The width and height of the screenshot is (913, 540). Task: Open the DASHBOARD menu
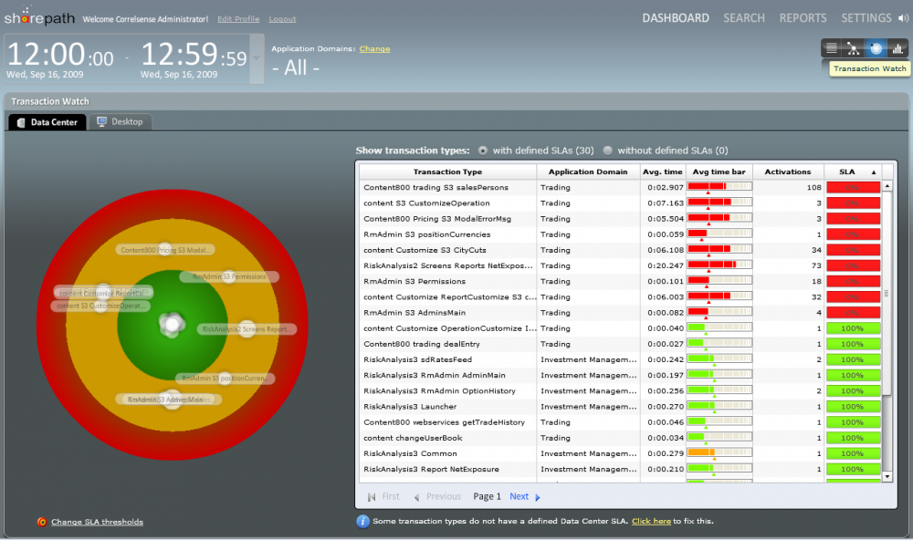676,18
